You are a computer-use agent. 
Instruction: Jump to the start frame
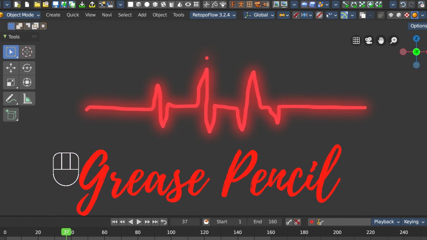(114, 222)
